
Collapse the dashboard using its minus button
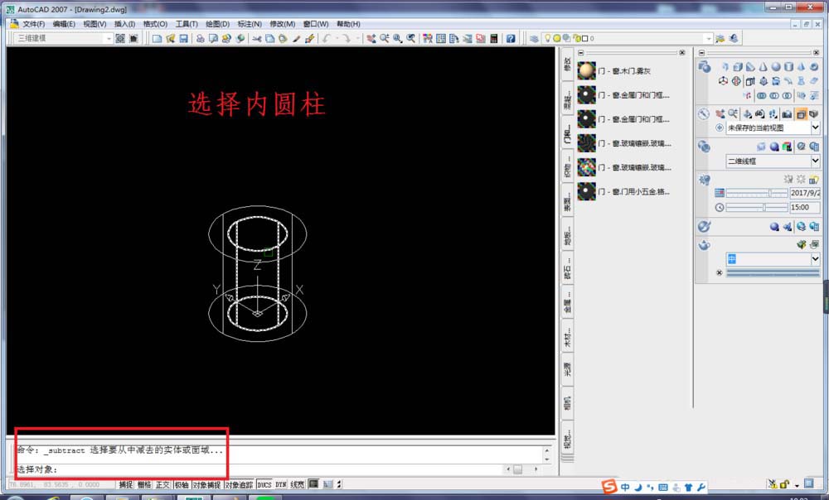tap(701, 53)
